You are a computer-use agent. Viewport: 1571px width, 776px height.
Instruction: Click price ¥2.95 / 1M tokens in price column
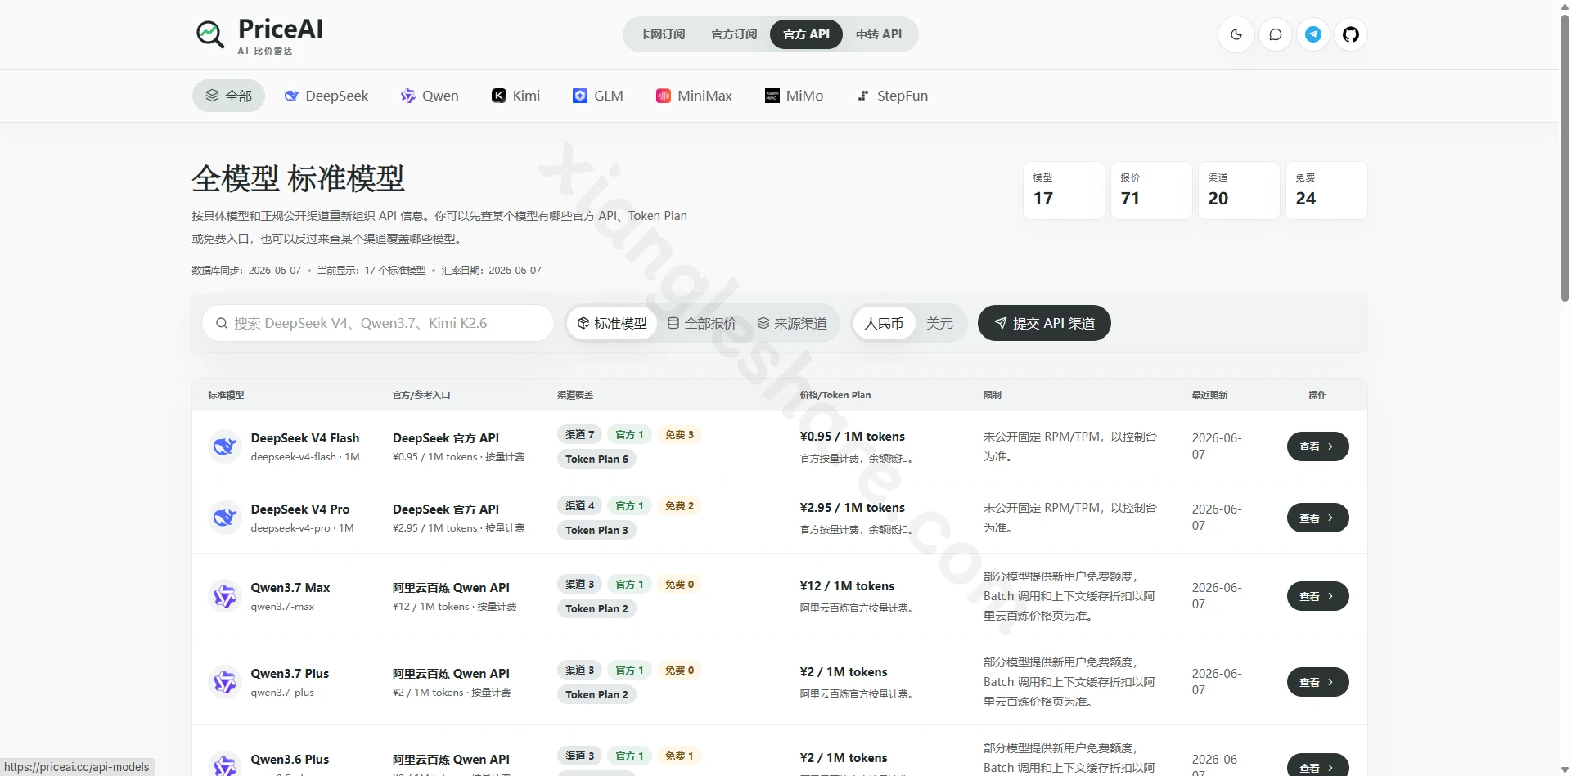click(x=852, y=507)
